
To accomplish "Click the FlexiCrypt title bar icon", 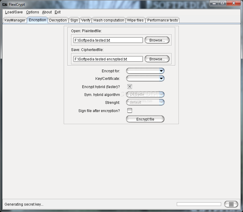I will (5, 5).
